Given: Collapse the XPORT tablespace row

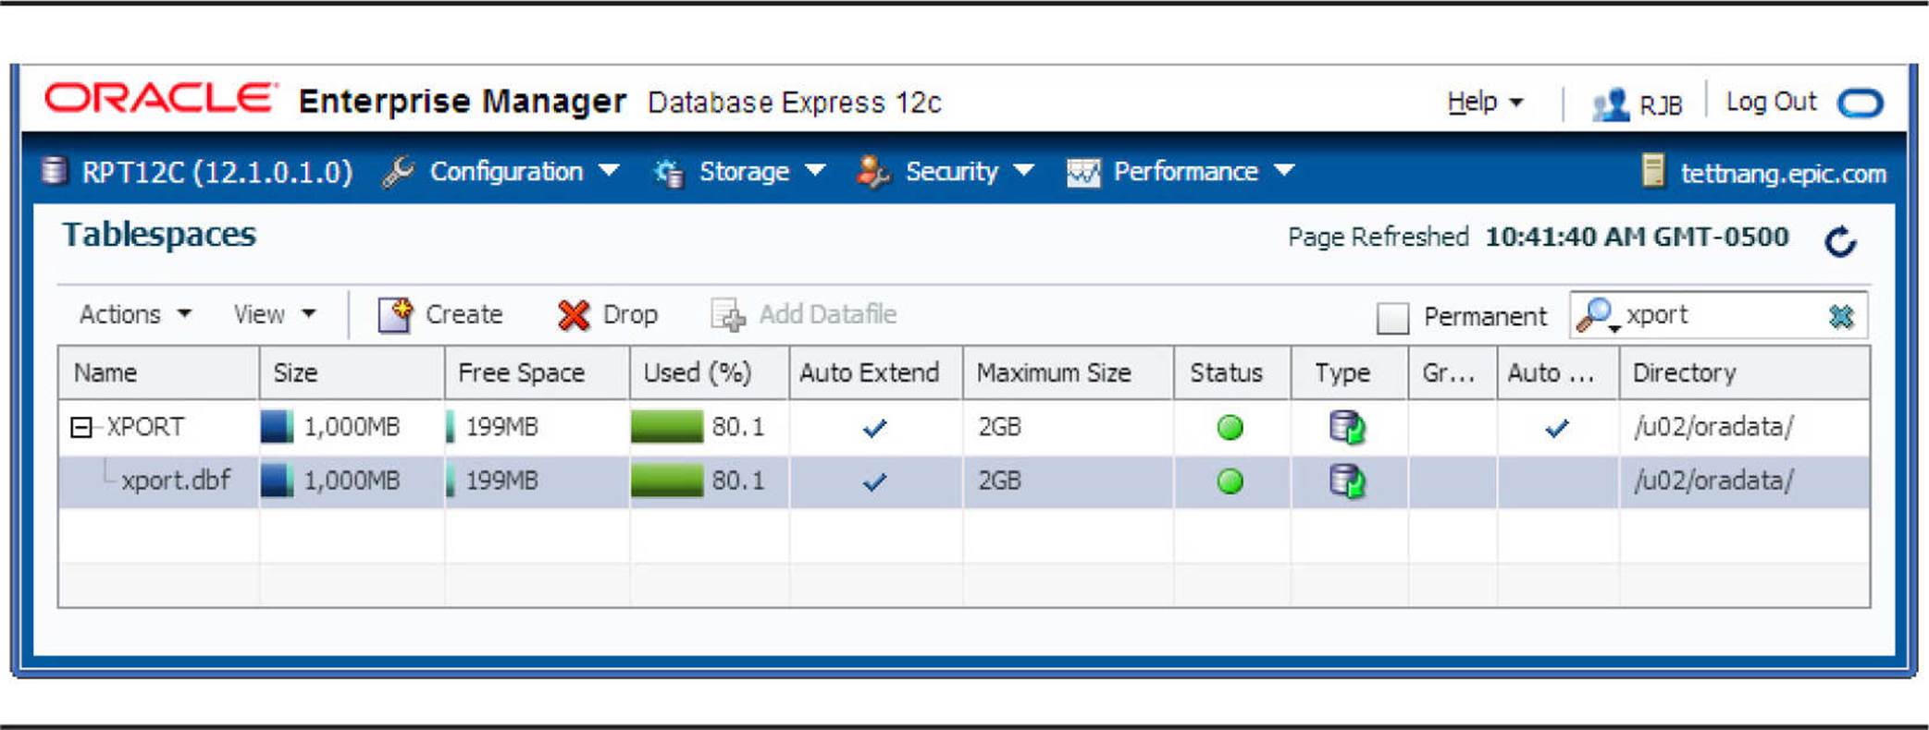Looking at the screenshot, I should tap(81, 427).
